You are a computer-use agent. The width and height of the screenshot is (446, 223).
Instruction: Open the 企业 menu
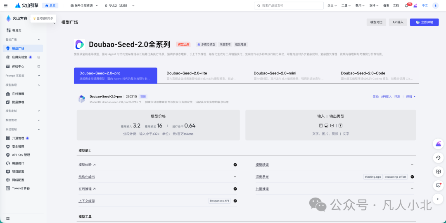(x=332, y=5)
